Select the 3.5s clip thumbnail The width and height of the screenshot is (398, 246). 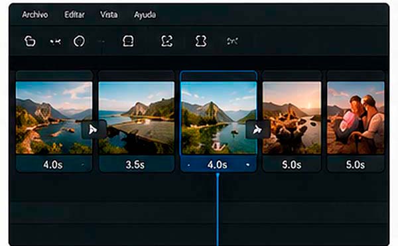click(136, 117)
